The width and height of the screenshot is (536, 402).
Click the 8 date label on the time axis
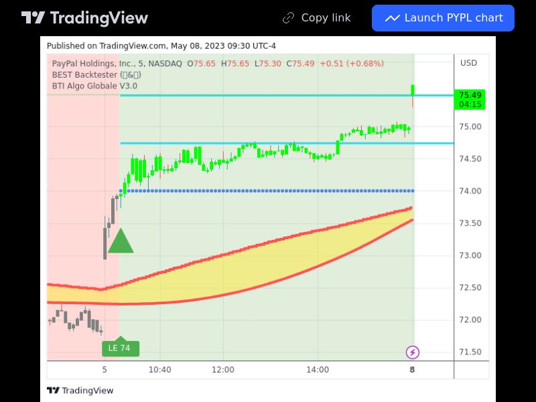[412, 370]
